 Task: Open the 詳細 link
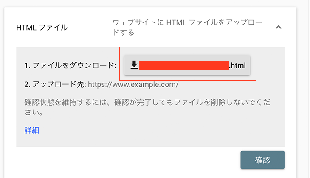(x=31, y=130)
